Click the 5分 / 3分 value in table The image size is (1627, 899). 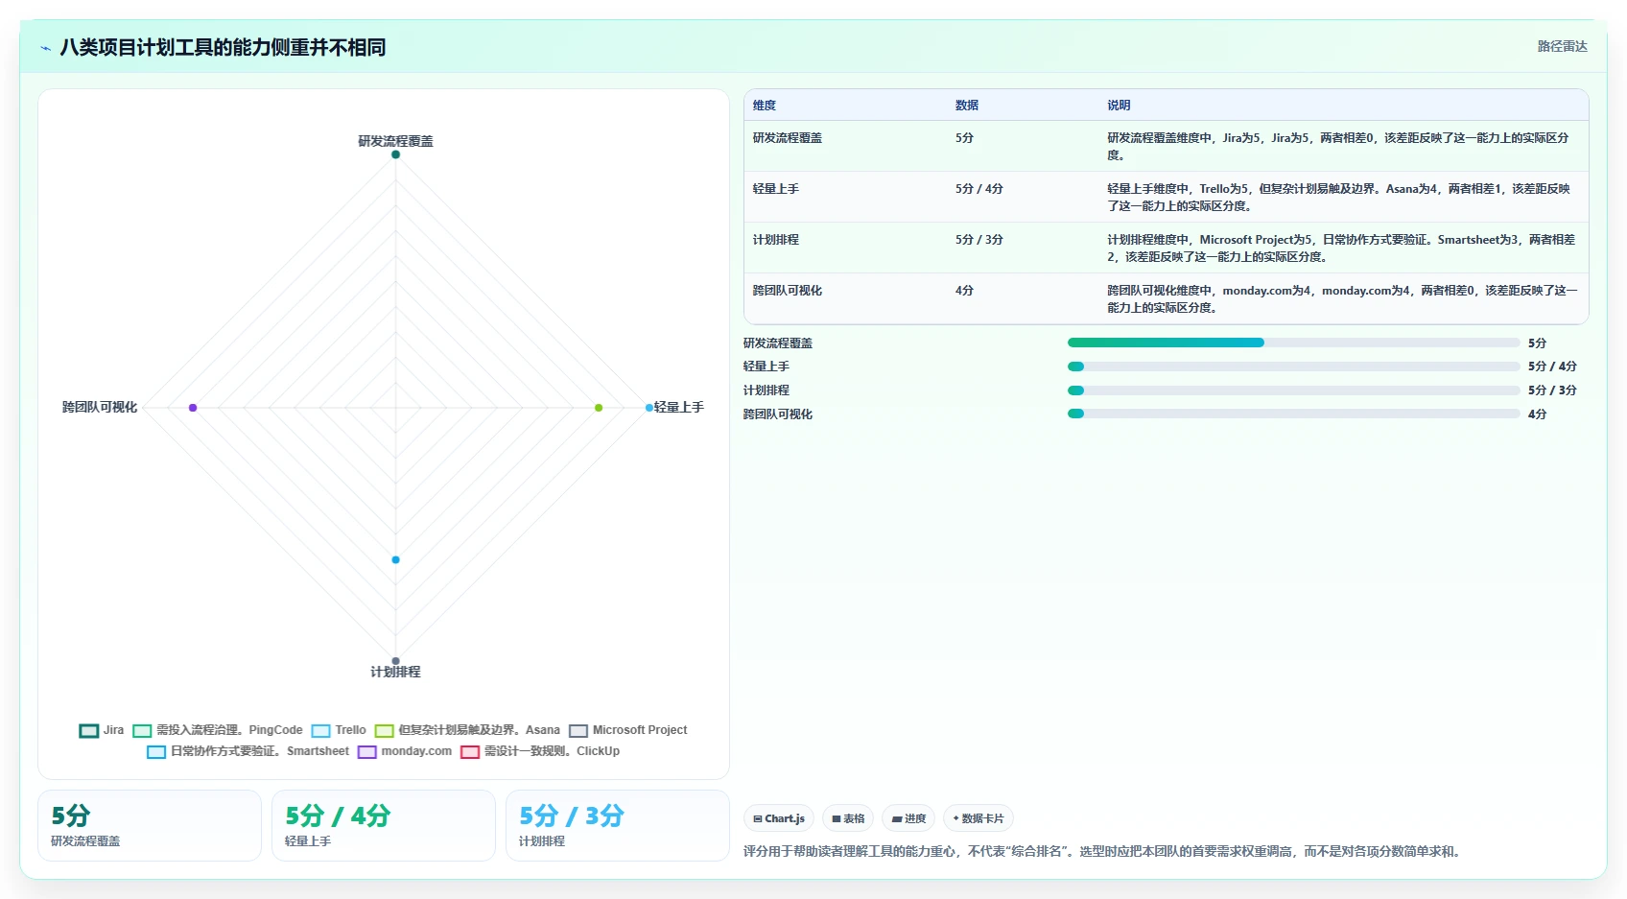click(979, 240)
